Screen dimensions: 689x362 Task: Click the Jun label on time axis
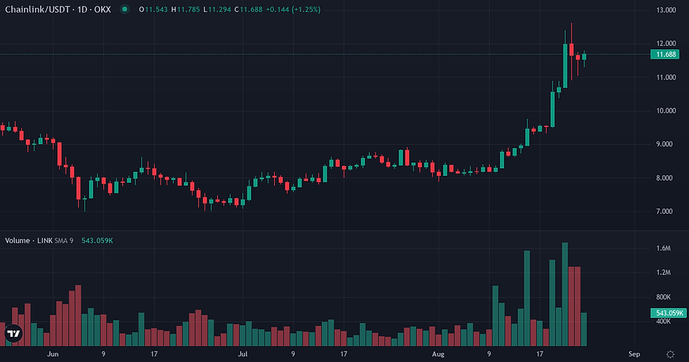[x=53, y=354]
